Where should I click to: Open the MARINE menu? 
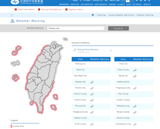112,4
